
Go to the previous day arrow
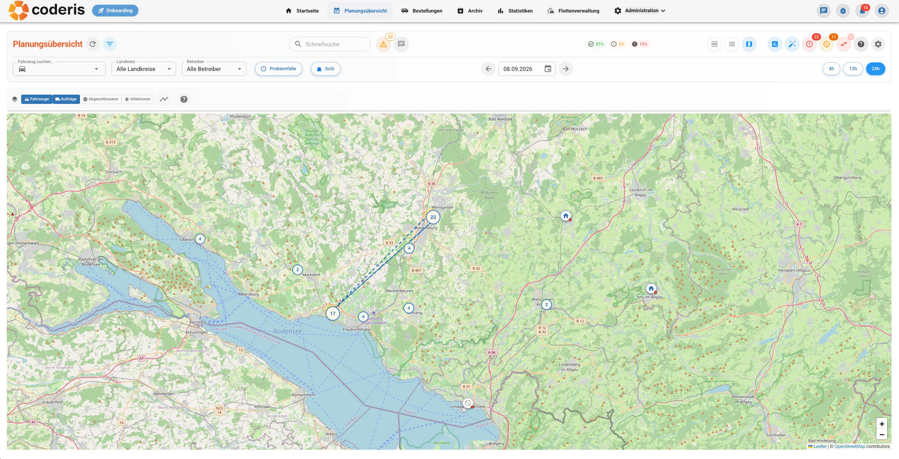coord(488,69)
